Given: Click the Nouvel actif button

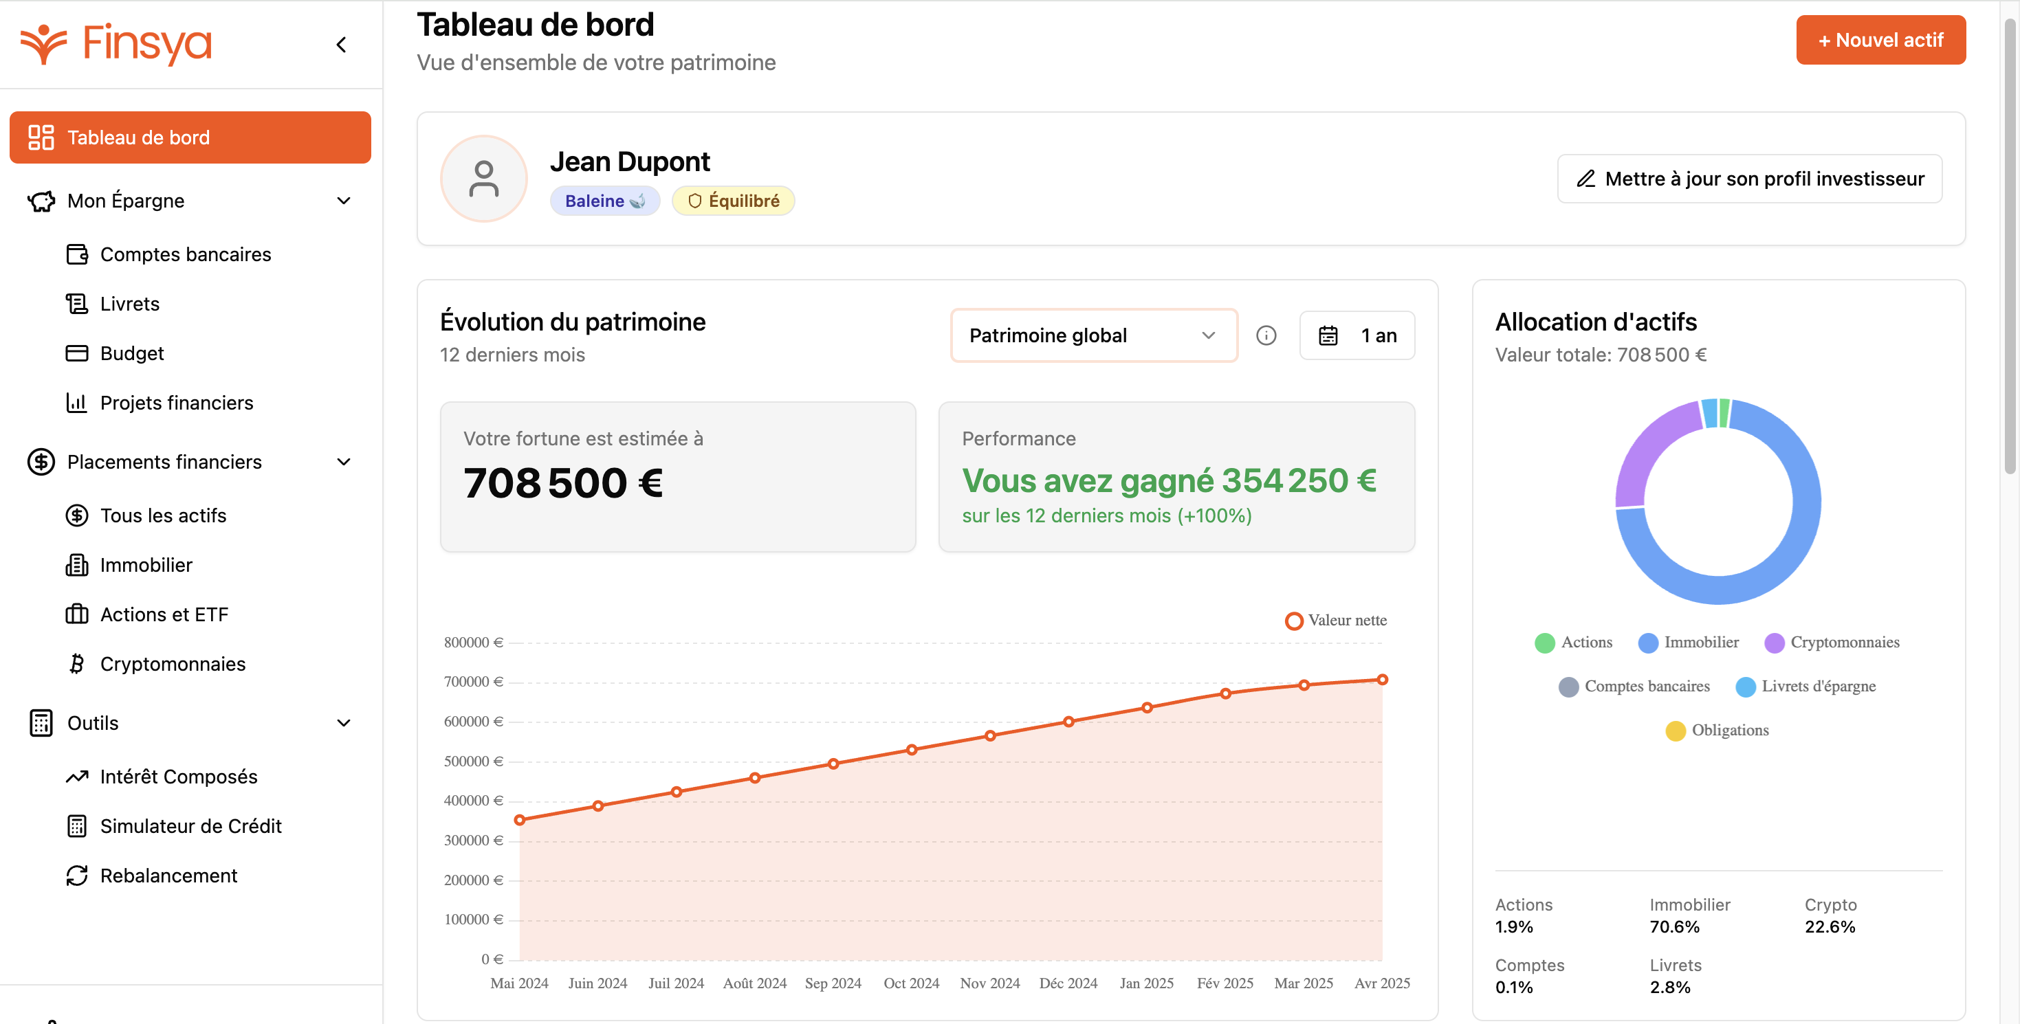Looking at the screenshot, I should (1880, 40).
